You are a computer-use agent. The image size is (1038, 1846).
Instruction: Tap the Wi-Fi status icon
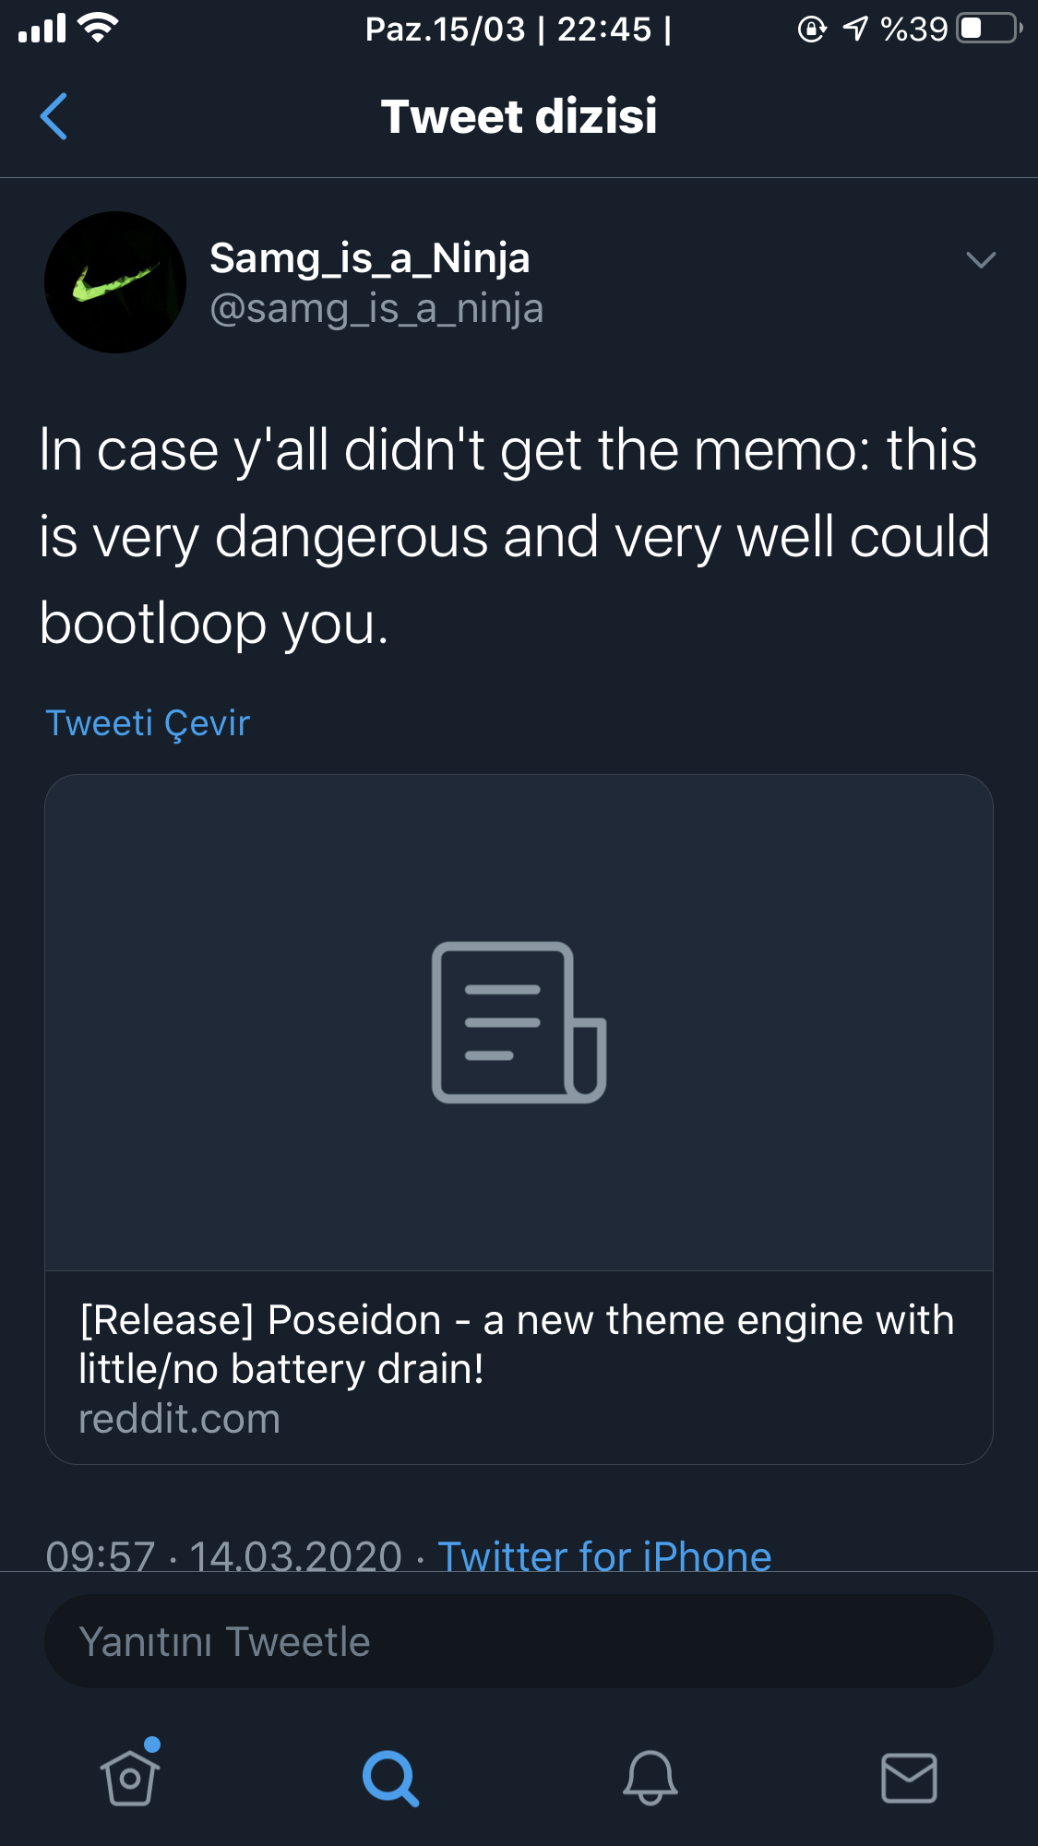click(x=98, y=28)
